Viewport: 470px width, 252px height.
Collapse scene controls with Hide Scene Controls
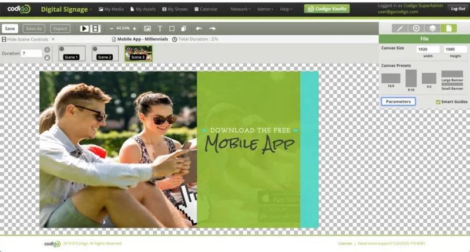coord(26,39)
